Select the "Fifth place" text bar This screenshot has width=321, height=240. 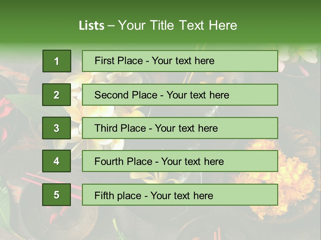(x=180, y=195)
